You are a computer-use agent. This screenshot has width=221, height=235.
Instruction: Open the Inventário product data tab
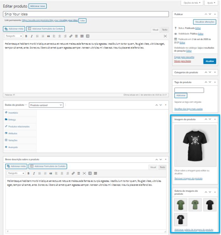13,113
